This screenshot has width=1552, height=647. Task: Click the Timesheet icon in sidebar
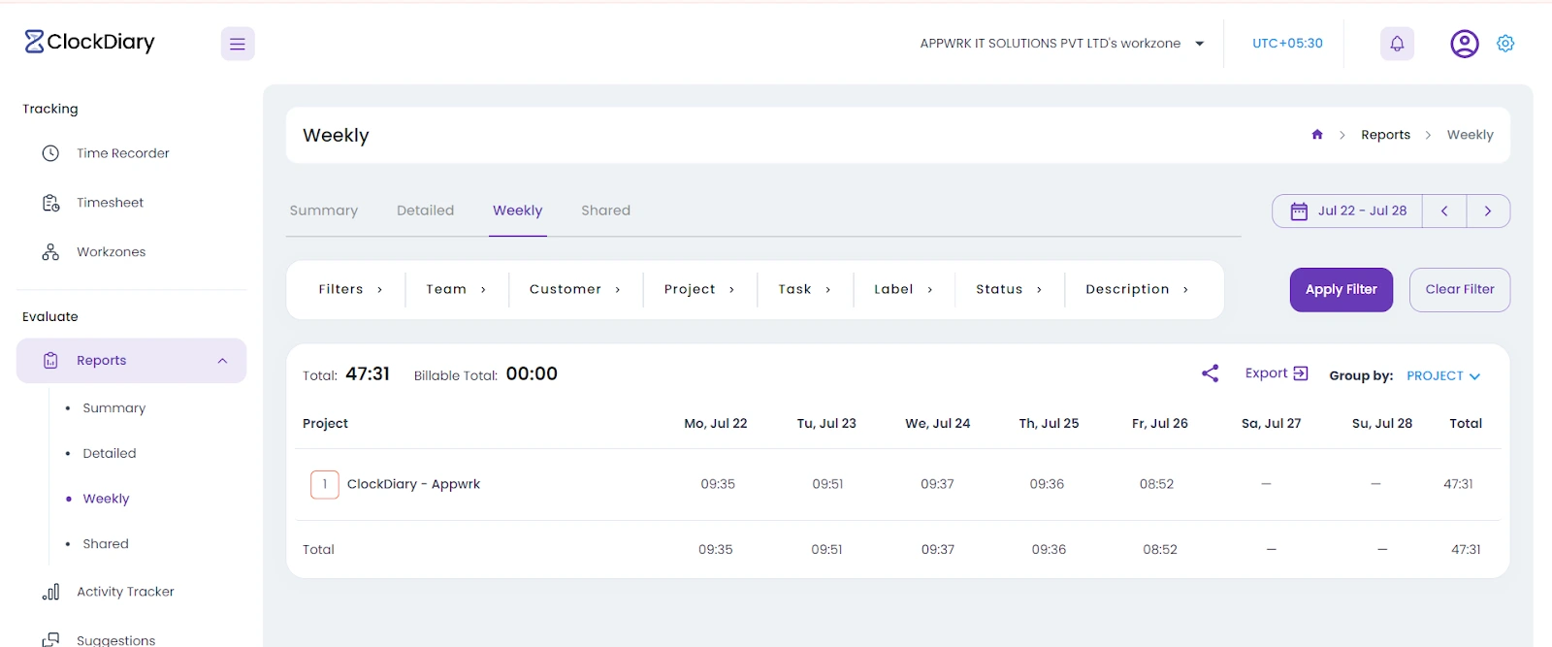pos(50,203)
